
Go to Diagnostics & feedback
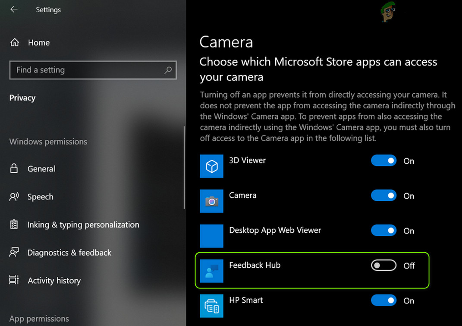click(69, 253)
